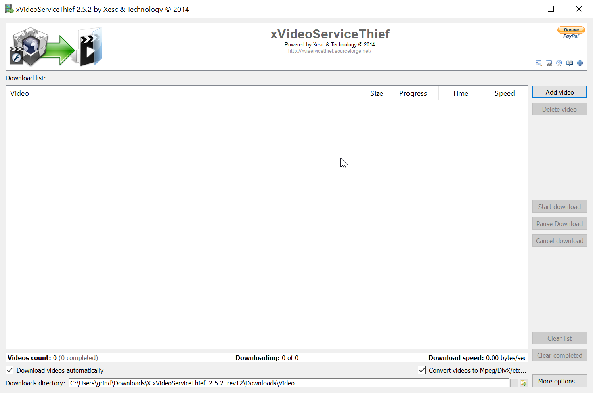593x393 pixels.
Task: Click the xVideoServiceThief logo image
Action: pos(56,47)
